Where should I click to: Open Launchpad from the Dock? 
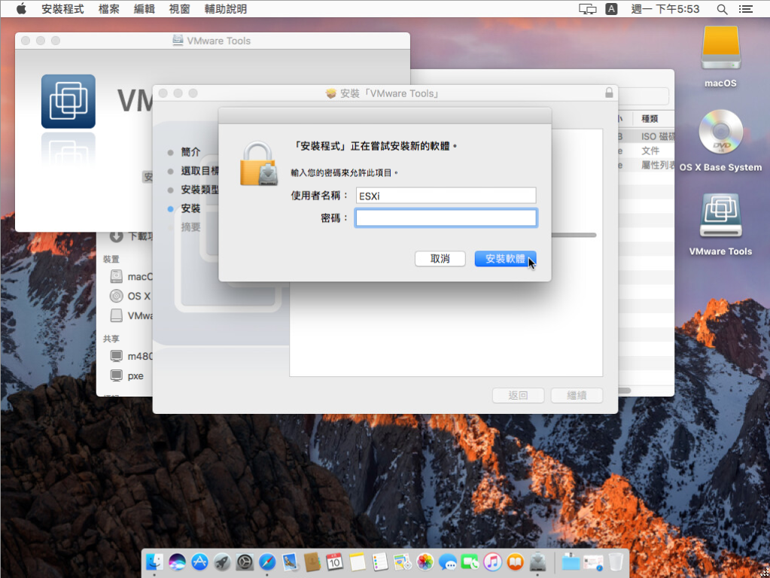[223, 561]
